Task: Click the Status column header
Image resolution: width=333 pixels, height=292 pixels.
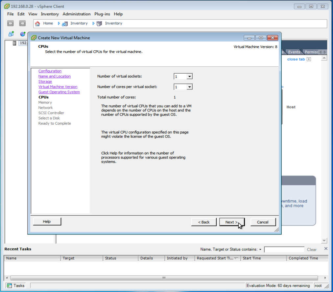Action: (x=120, y=258)
